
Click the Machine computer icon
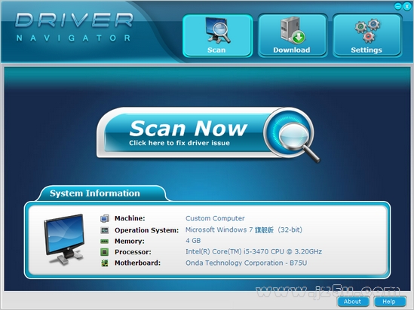click(x=105, y=218)
